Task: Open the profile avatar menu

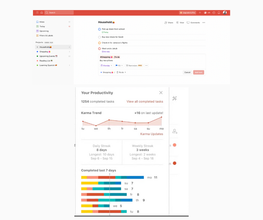Action: [x=225, y=13]
